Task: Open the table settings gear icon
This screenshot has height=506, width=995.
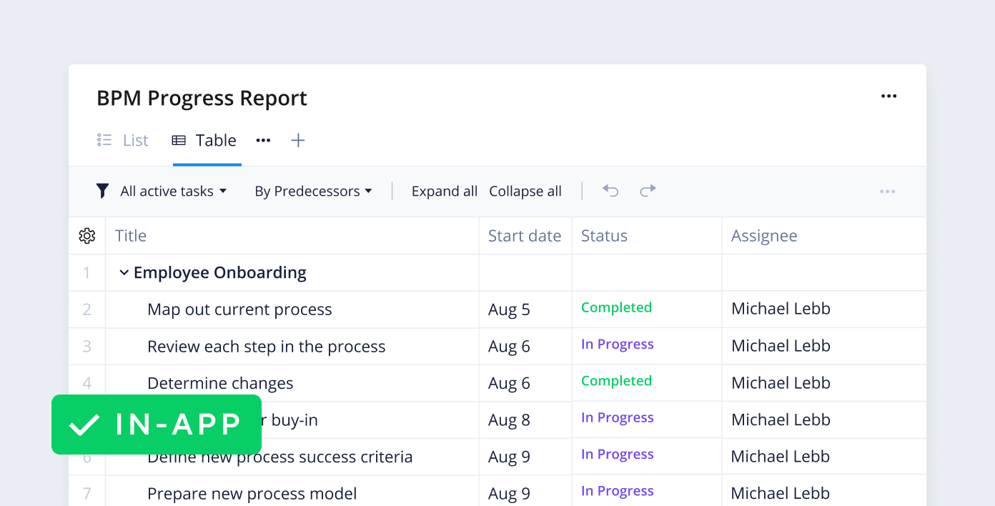Action: (x=86, y=235)
